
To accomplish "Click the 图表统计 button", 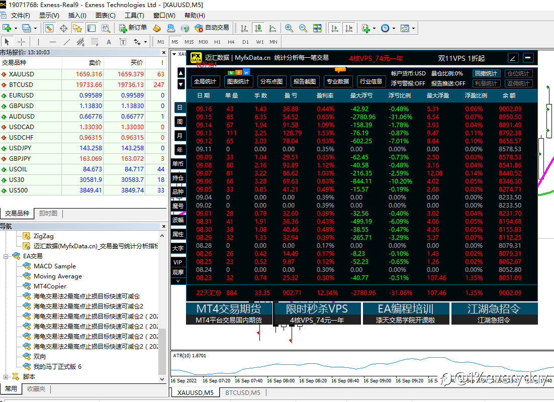I will 238,81.
